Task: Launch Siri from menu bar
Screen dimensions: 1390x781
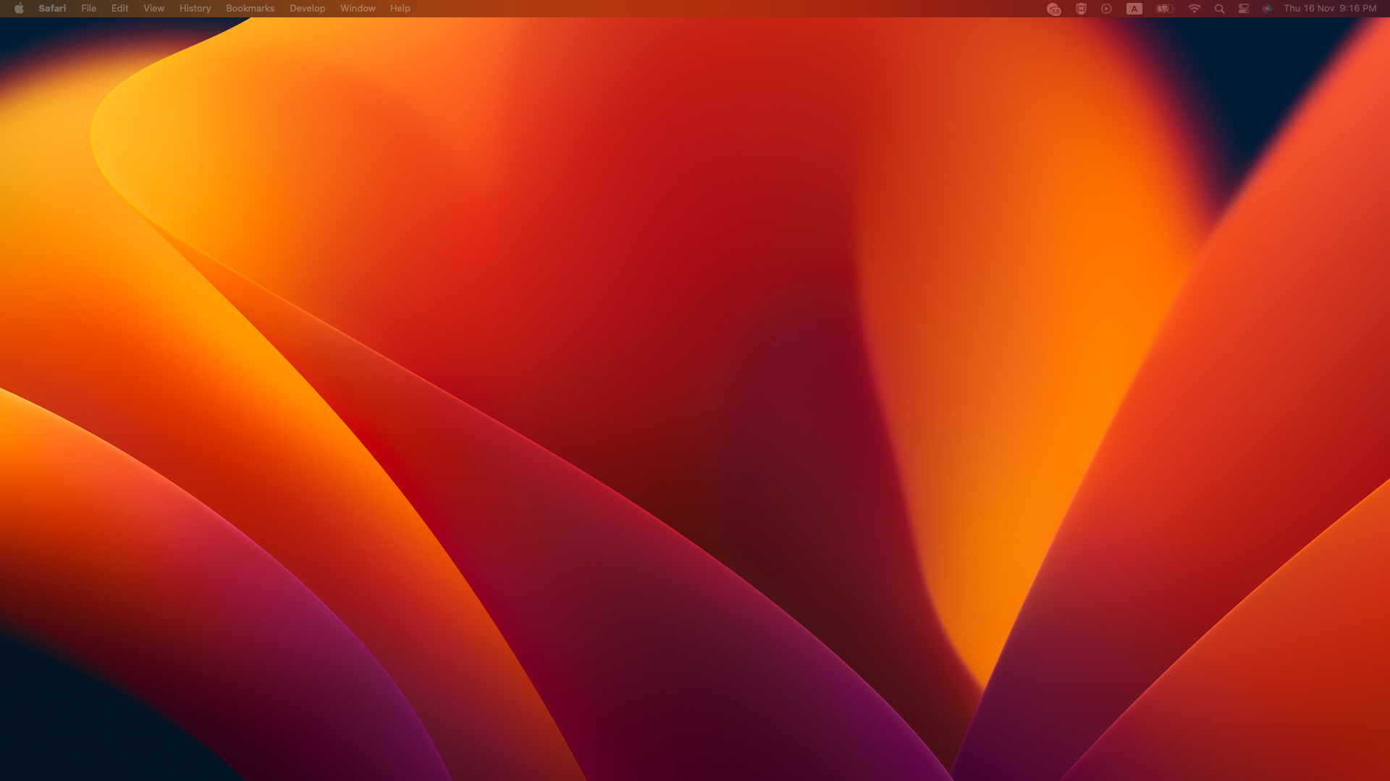Action: (x=1267, y=9)
